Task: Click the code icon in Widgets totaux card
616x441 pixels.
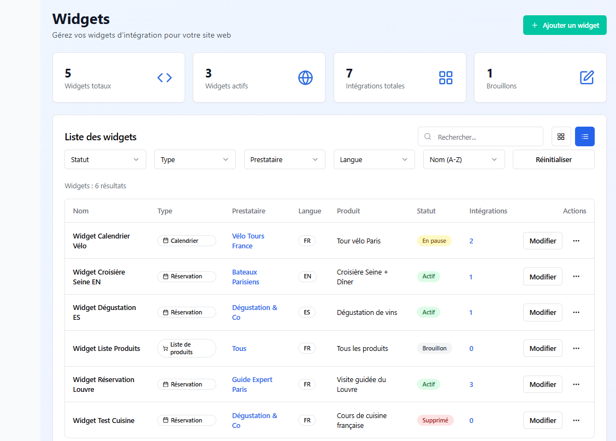Action: (x=164, y=78)
